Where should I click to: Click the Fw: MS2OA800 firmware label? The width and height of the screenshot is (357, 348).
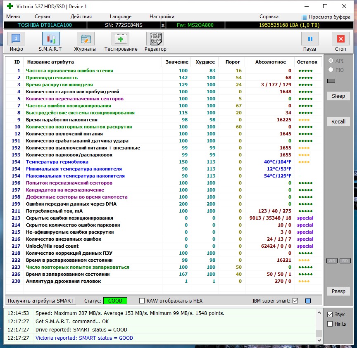[195, 25]
